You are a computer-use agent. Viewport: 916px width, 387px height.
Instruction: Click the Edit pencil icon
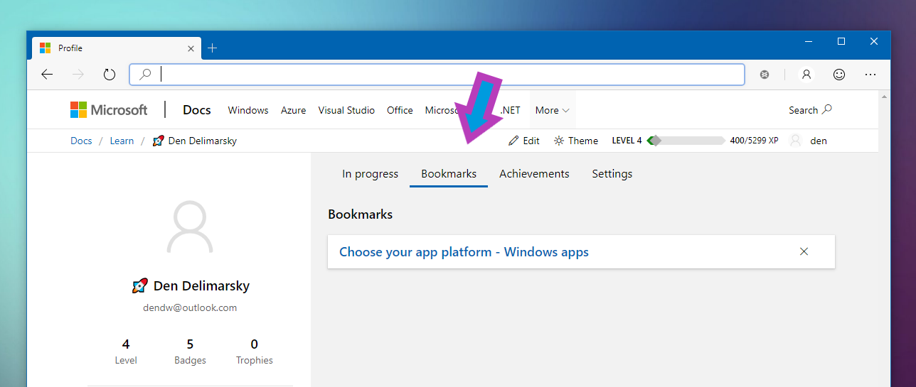(x=513, y=141)
